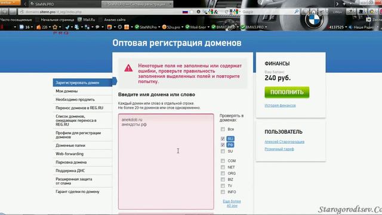
Task: Click the Google search engine icon
Action: pyautogui.click(x=235, y=12)
